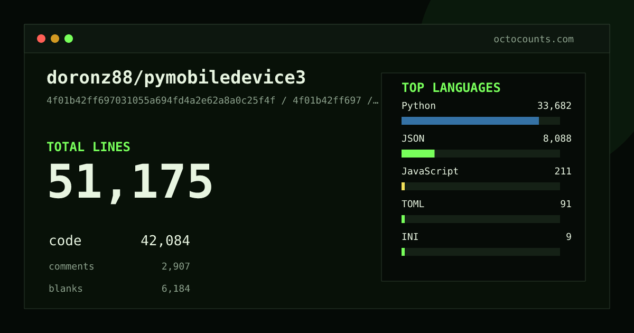Select the JavaScript count 211
The height and width of the screenshot is (333, 634).
(x=563, y=171)
